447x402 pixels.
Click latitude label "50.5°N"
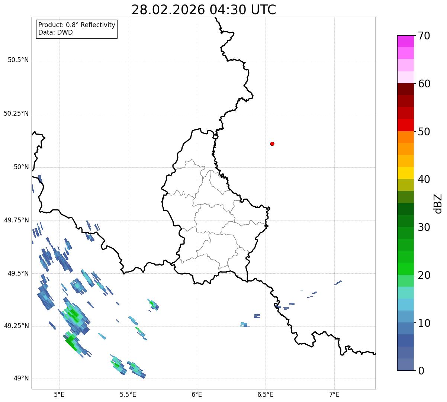tap(18, 60)
